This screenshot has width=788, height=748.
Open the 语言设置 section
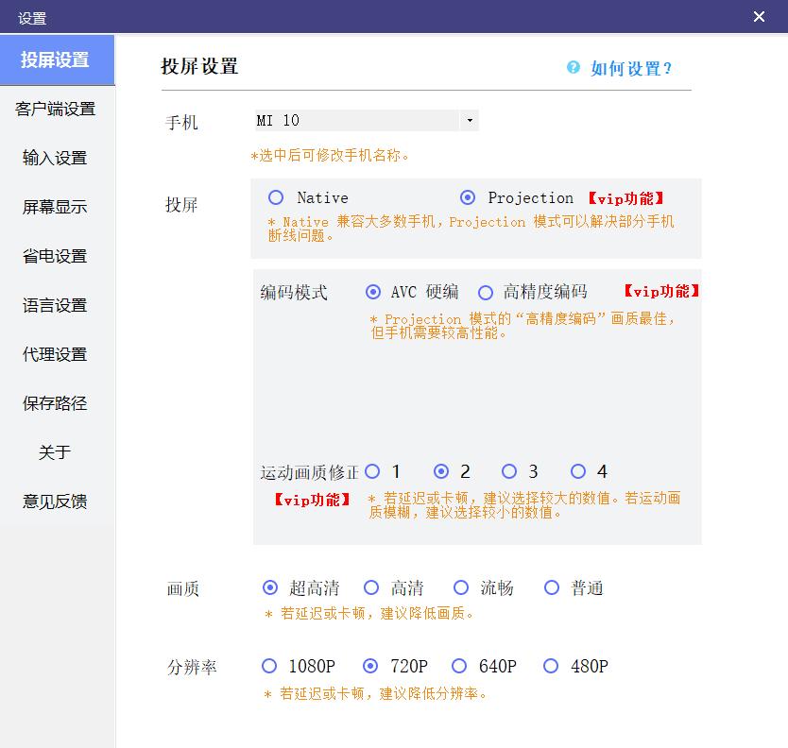[x=56, y=305]
